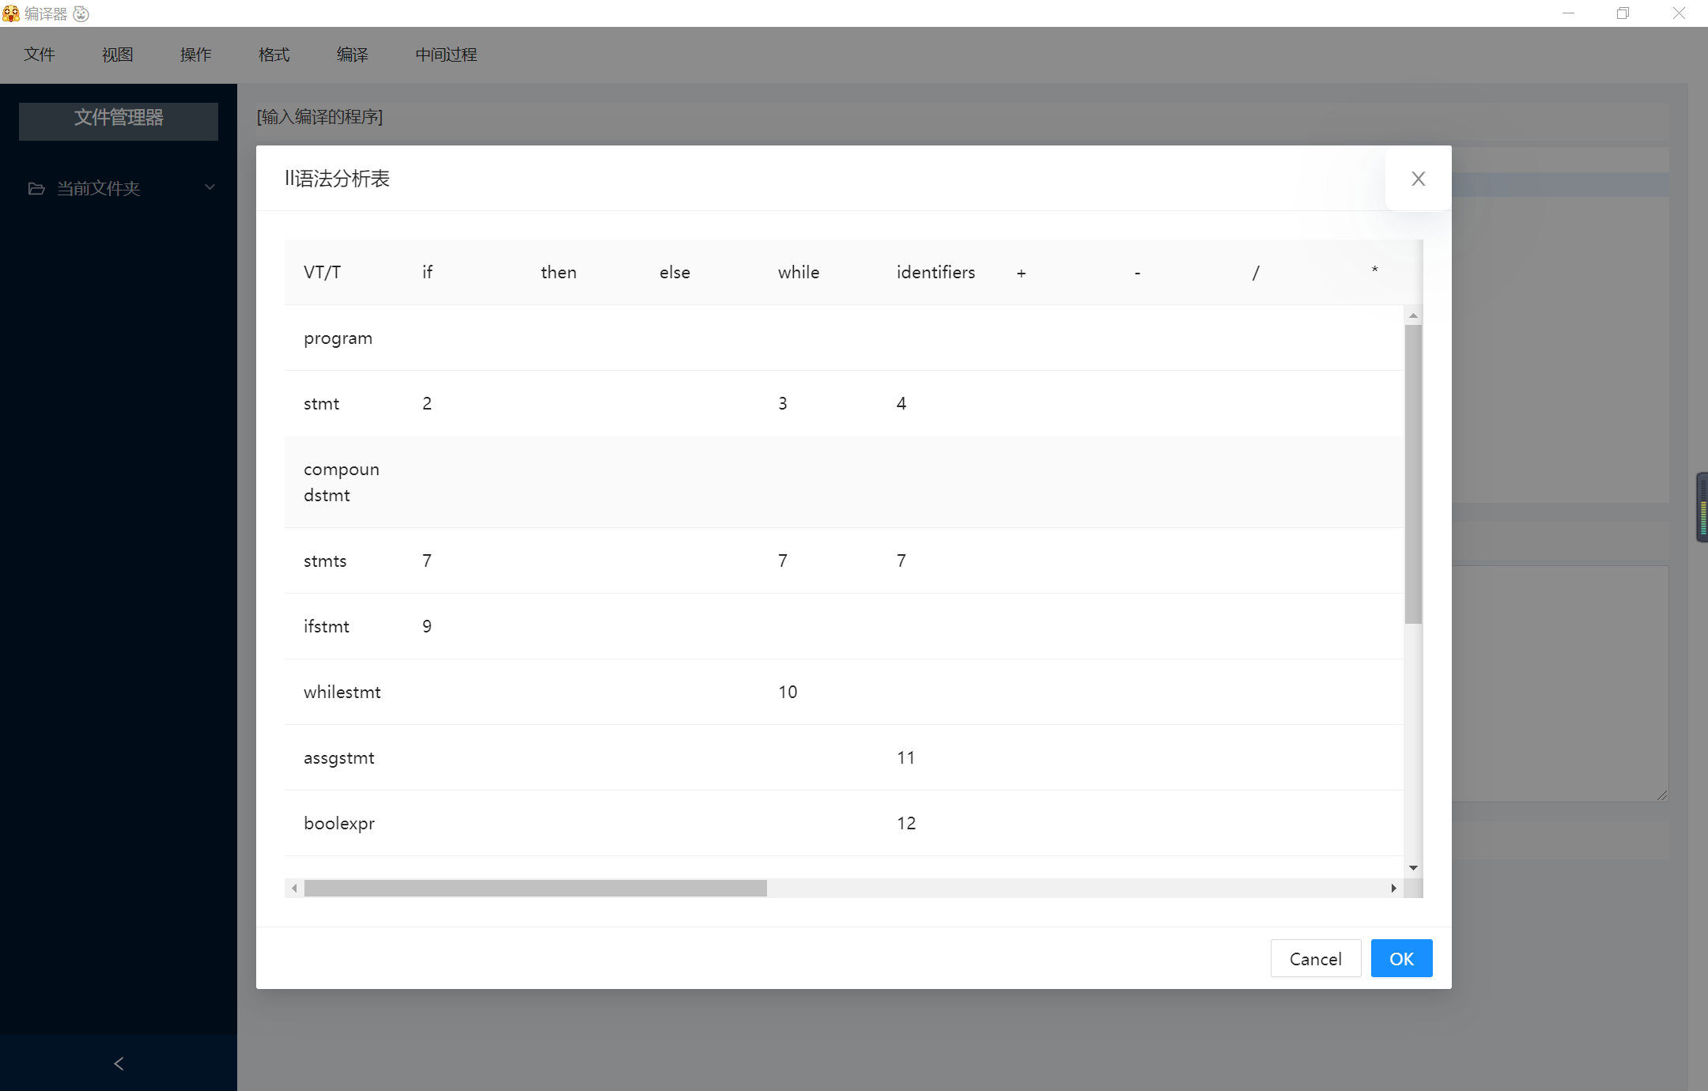This screenshot has height=1091, width=1708.
Task: Click the horizontal scrollbar thumb of table
Action: [x=535, y=888]
